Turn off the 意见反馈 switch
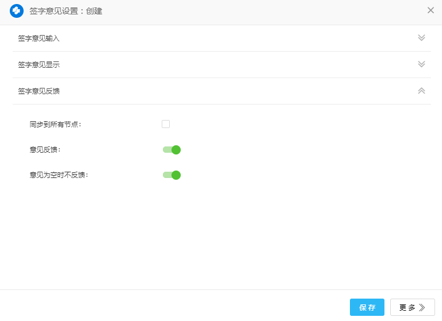This screenshot has height=321, width=442. pyautogui.click(x=172, y=150)
